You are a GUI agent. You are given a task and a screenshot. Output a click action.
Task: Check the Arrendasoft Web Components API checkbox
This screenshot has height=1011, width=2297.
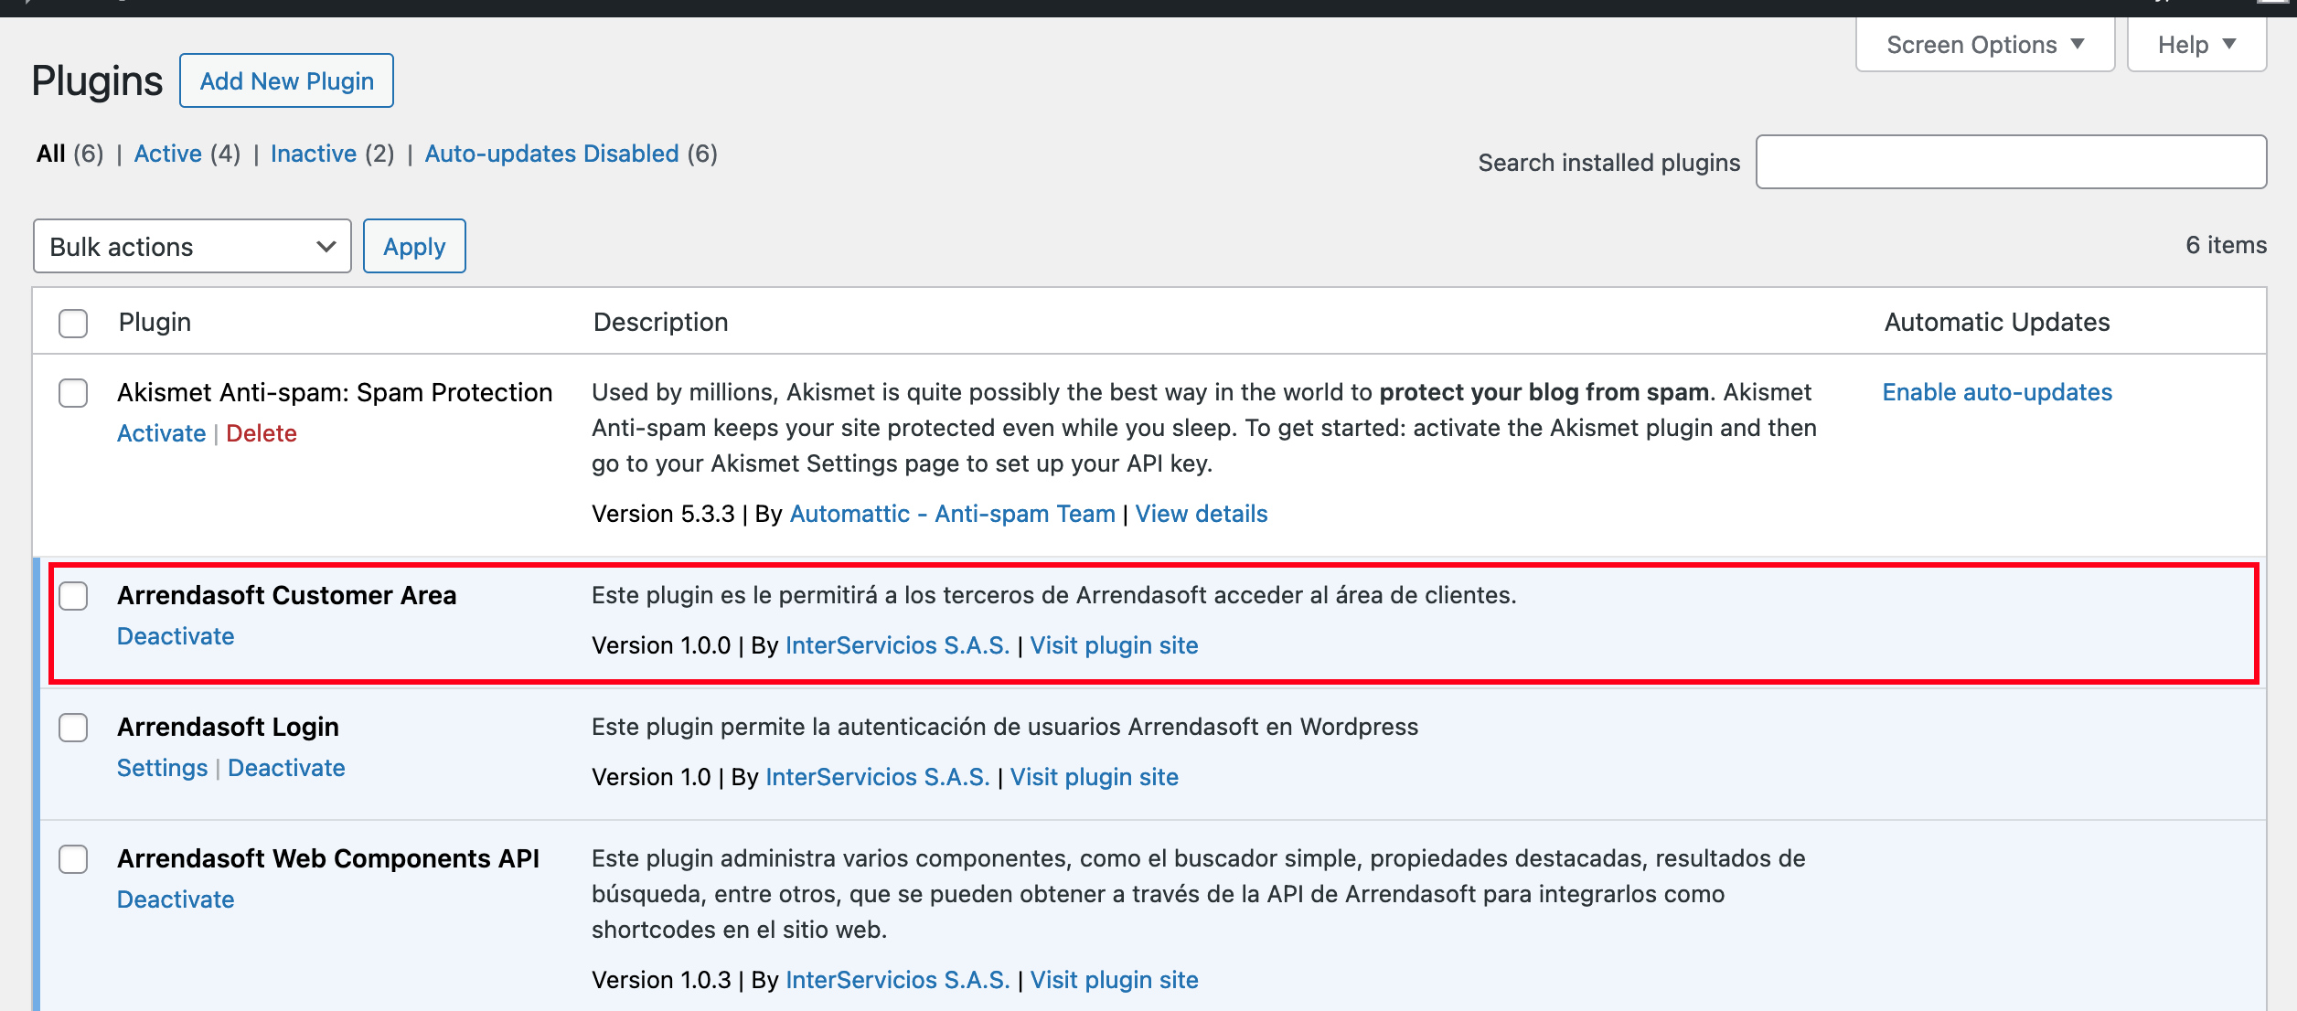click(73, 859)
